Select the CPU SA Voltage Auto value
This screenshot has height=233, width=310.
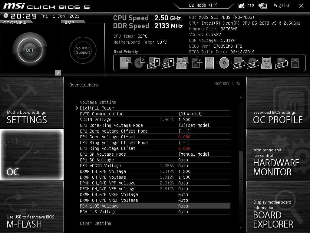coord(183,160)
